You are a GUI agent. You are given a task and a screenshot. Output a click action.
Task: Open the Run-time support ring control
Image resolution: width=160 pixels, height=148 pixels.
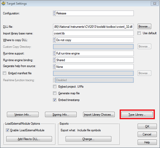(x=54, y=53)
